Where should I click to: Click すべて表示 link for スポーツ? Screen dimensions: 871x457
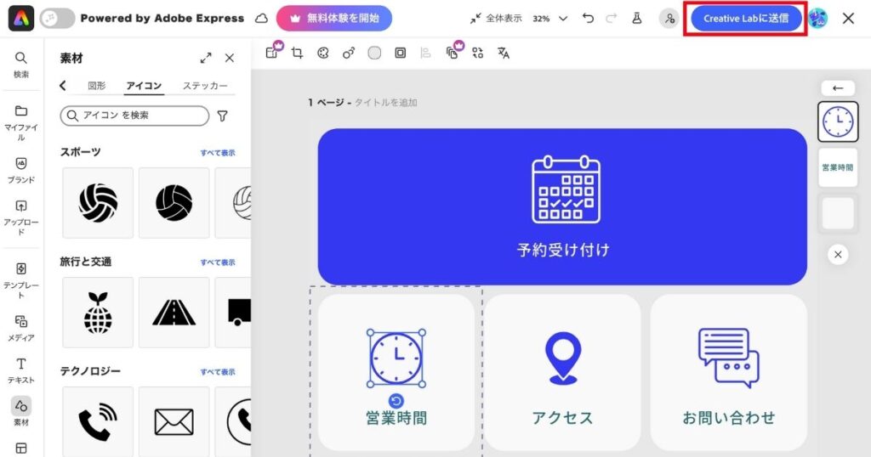[x=218, y=153]
